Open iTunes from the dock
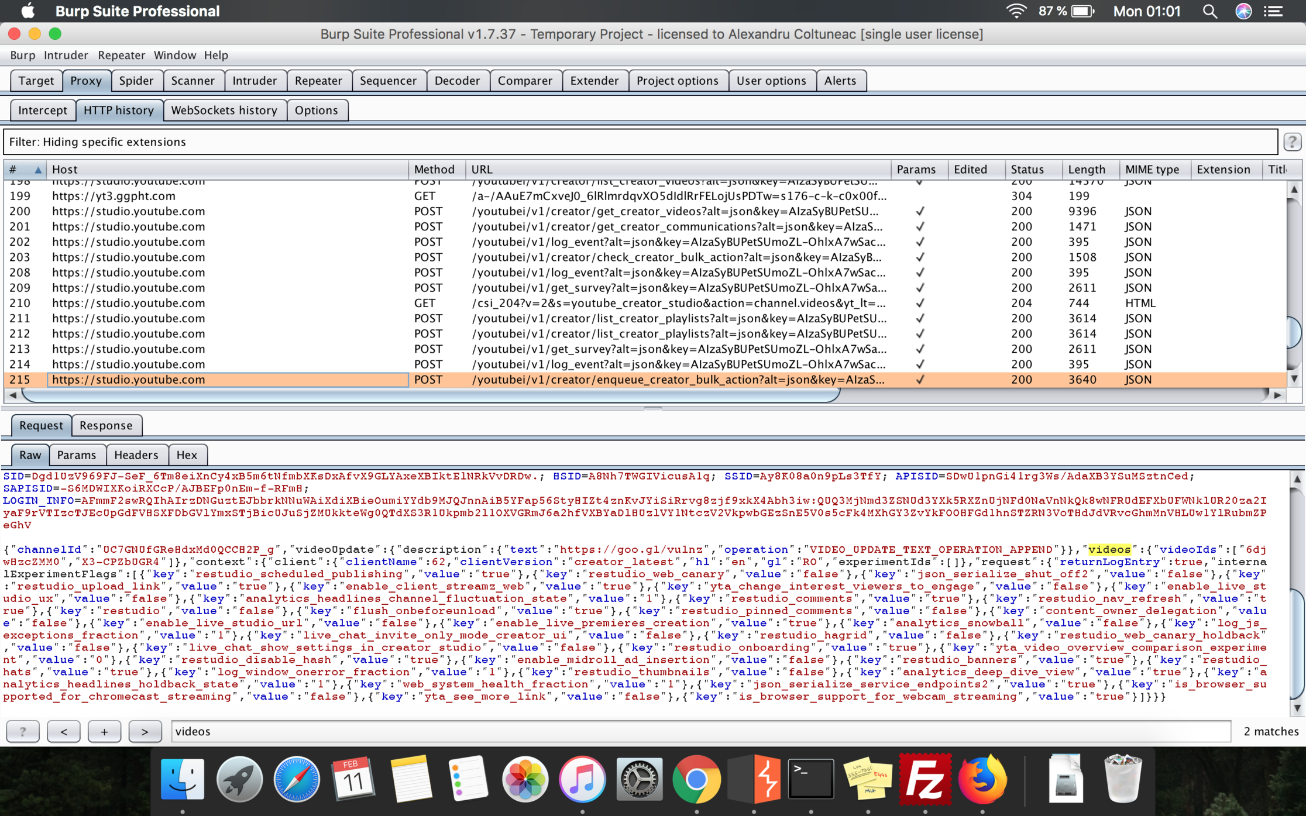This screenshot has width=1306, height=816. click(x=582, y=779)
